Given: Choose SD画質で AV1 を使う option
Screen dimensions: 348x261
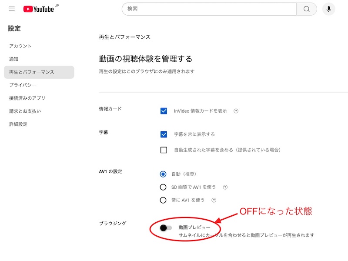Looking at the screenshot, I should pos(164,187).
